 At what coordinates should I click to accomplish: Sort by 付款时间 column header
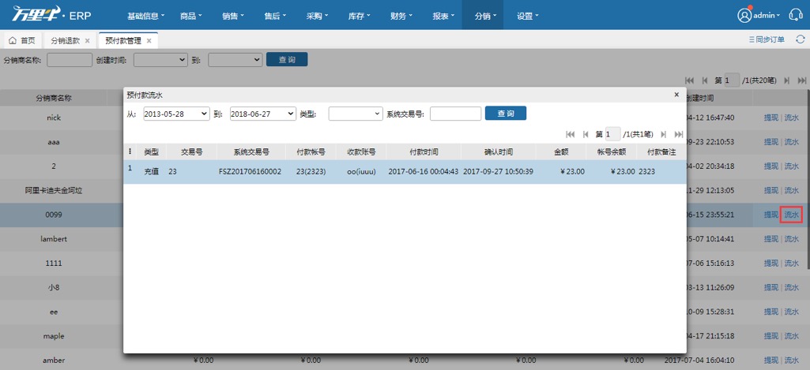pos(424,152)
